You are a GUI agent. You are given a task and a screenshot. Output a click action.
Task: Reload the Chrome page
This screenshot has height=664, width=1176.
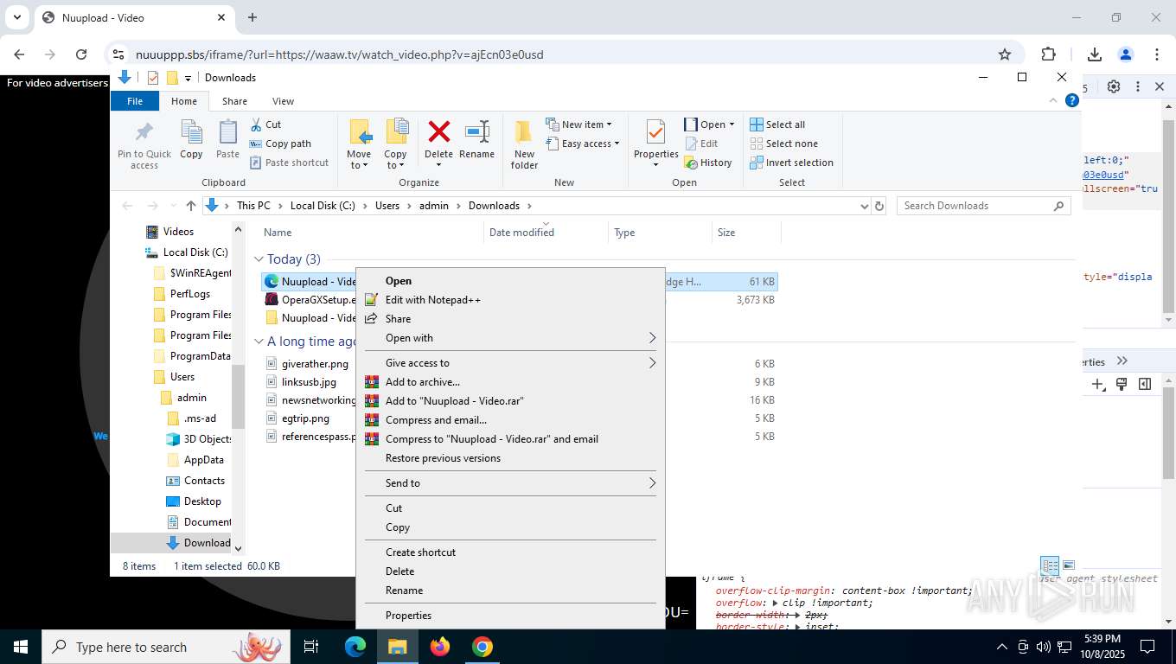[81, 54]
